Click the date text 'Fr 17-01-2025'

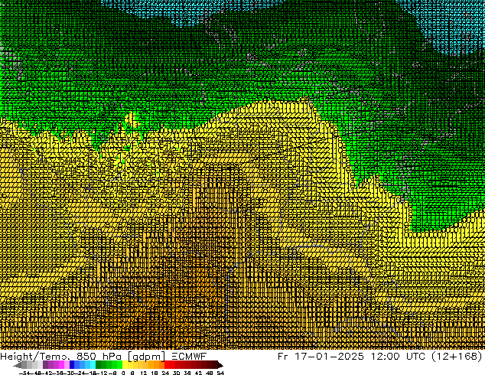(x=321, y=357)
